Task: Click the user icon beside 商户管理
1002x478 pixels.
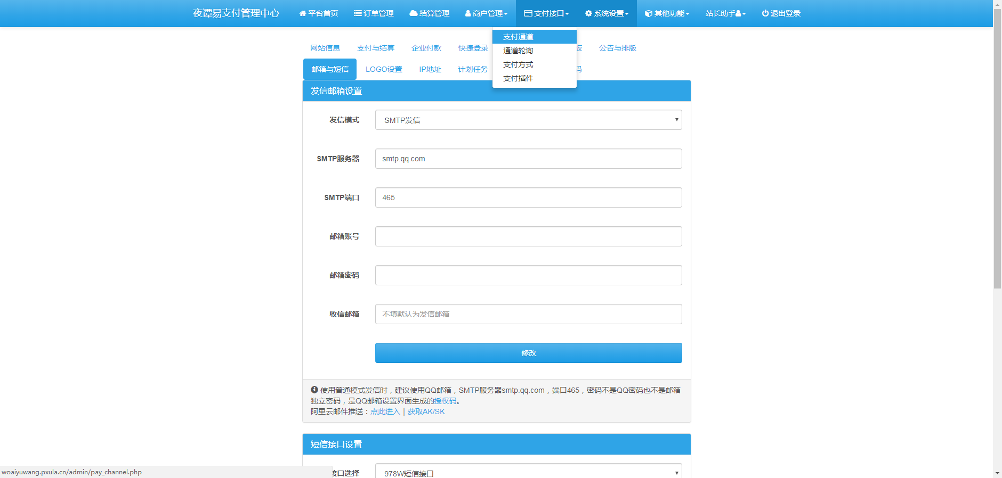Action: tap(468, 13)
